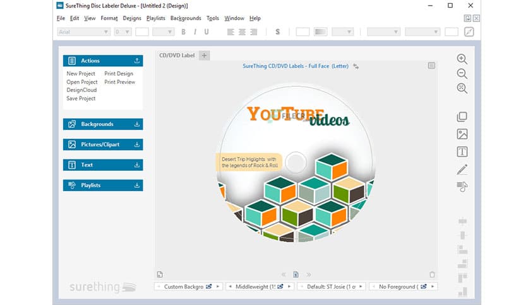
Task: Click the add new design plus tab
Action: coord(204,55)
